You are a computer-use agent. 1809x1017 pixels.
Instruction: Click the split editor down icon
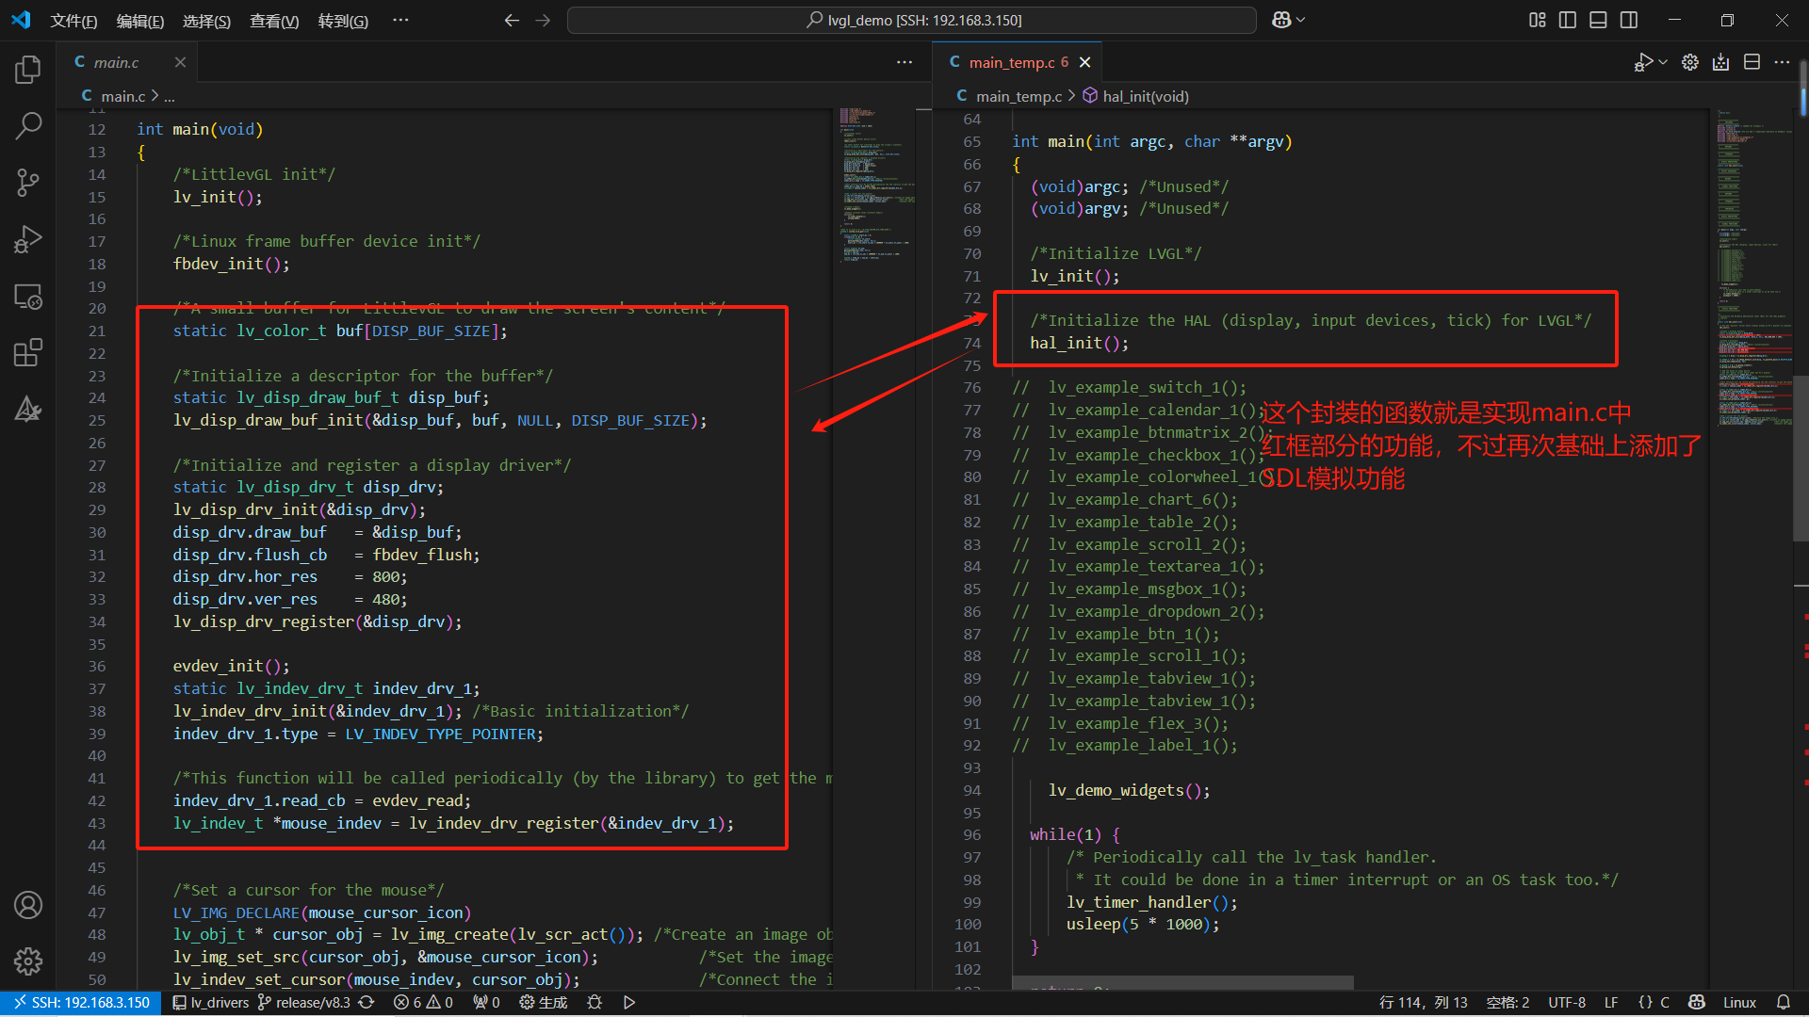tap(1752, 62)
